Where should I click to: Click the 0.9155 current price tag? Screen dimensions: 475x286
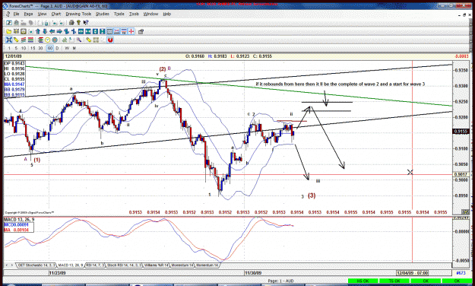tap(461, 132)
